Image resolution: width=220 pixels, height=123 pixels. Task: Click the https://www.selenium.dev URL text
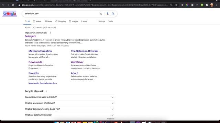36,33
